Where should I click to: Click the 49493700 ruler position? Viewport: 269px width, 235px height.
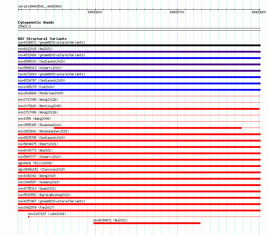[x=177, y=12]
